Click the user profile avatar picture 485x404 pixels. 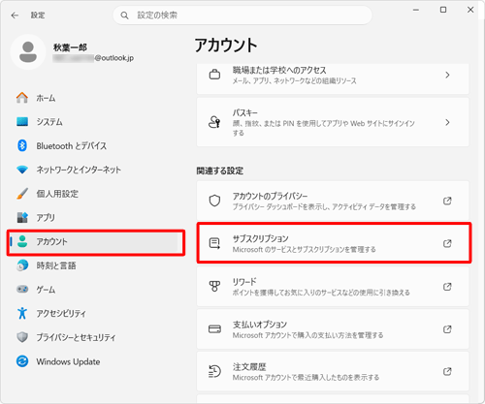28,52
